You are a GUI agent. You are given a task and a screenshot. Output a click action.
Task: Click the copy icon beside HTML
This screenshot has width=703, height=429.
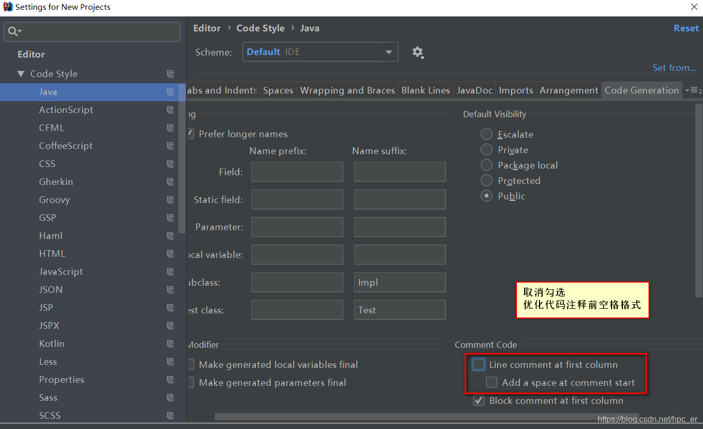click(x=170, y=254)
